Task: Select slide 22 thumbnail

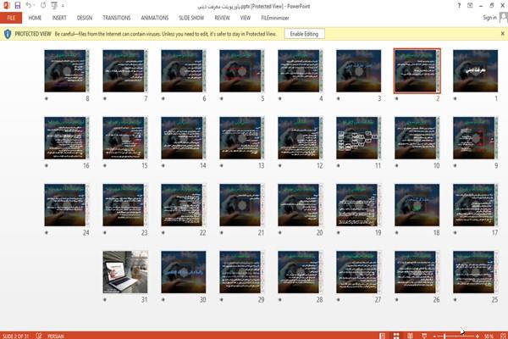Action: pos(184,205)
